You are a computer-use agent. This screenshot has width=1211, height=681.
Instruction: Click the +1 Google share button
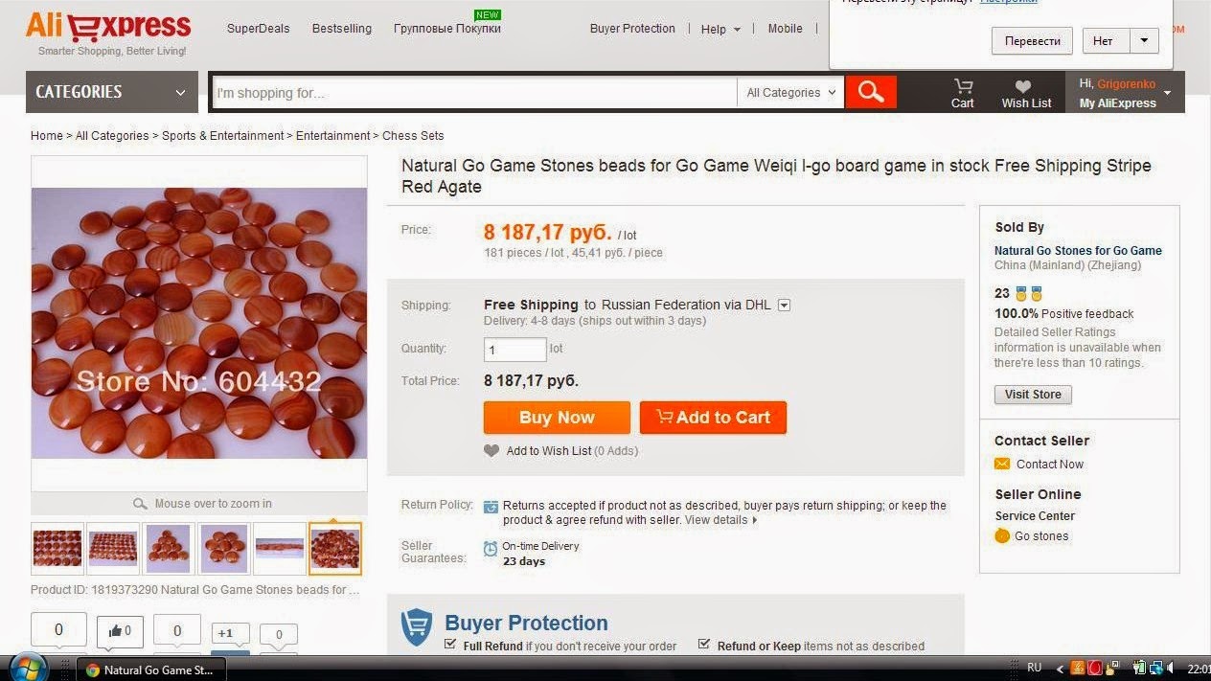tap(226, 633)
